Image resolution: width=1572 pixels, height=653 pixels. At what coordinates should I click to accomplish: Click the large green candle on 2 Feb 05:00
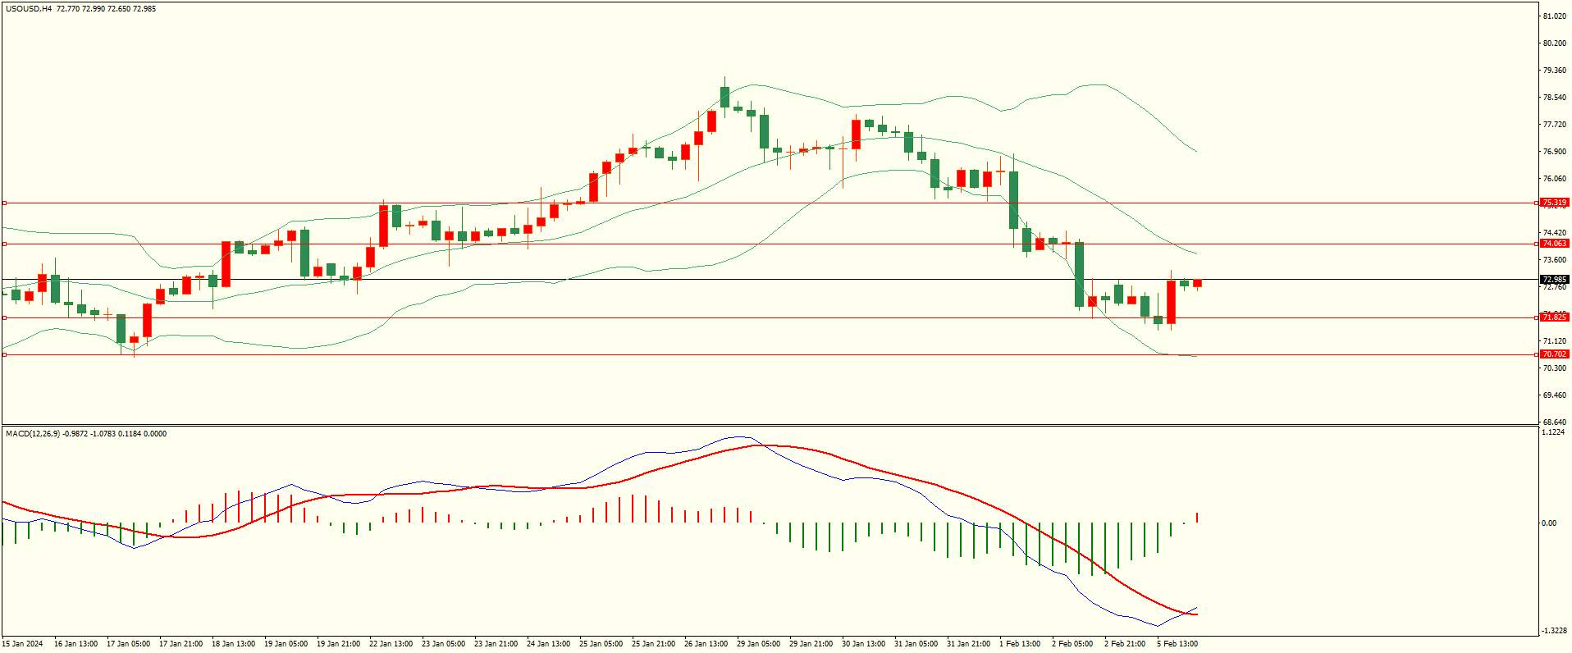pos(1079,274)
